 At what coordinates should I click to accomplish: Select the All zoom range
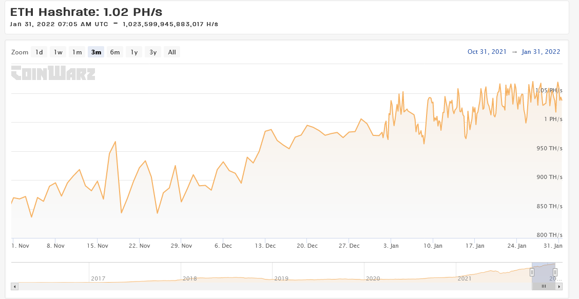pos(171,52)
